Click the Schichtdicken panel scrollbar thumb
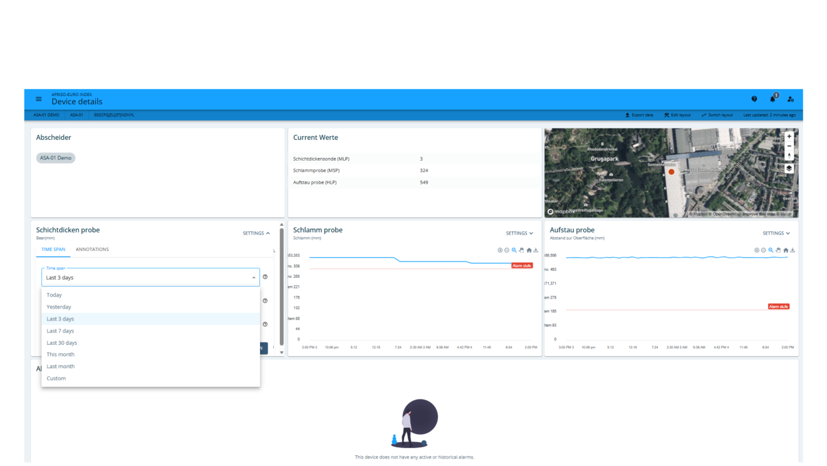 click(281, 285)
